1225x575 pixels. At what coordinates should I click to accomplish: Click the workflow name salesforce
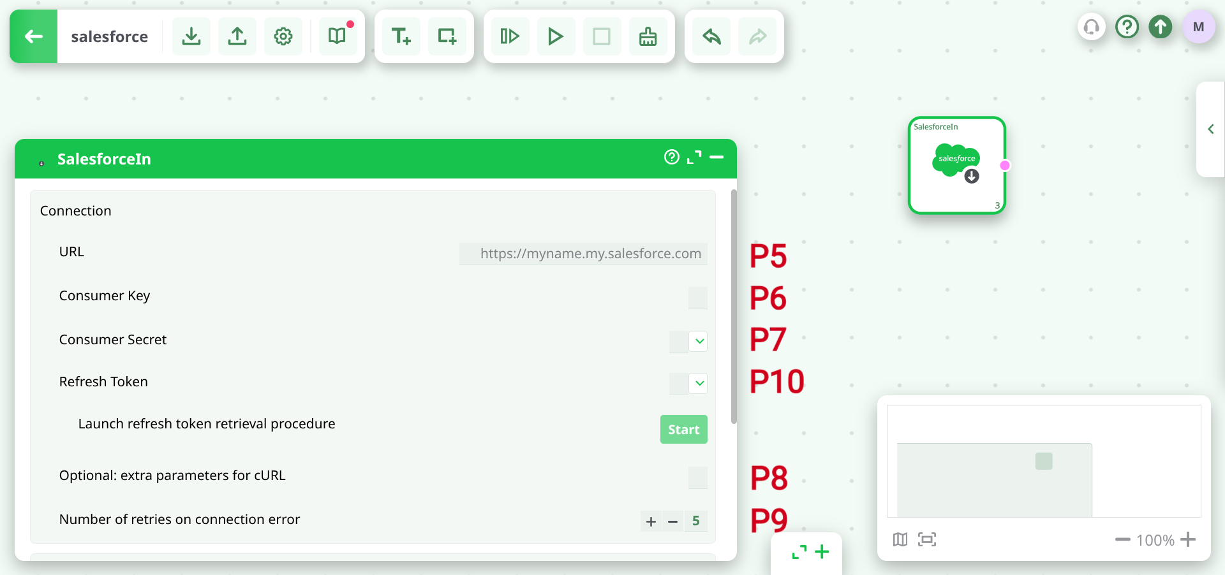(x=110, y=37)
